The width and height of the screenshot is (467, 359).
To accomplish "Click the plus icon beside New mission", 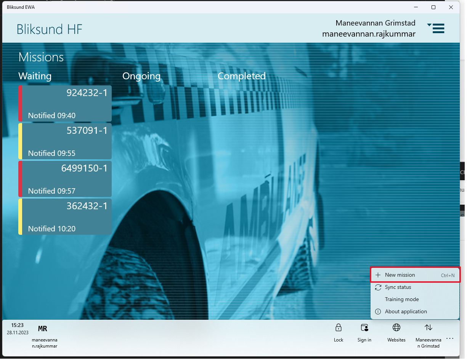I will [378, 275].
